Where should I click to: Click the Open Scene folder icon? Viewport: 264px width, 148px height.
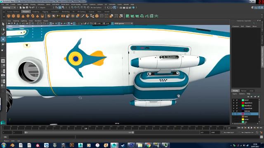(x=24, y=7)
